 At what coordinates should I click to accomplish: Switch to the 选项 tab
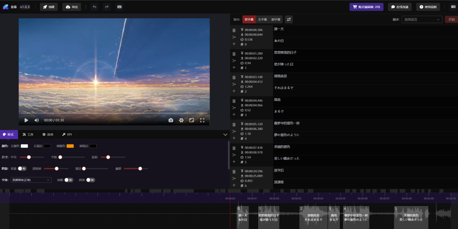(48, 135)
